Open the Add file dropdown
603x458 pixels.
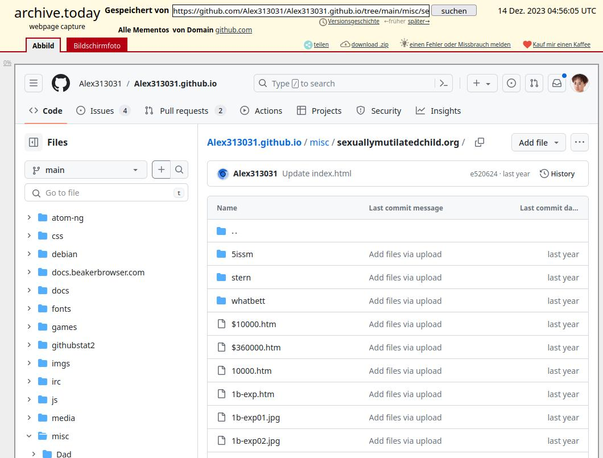(538, 142)
